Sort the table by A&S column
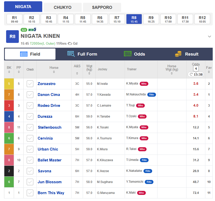 coord(77,73)
